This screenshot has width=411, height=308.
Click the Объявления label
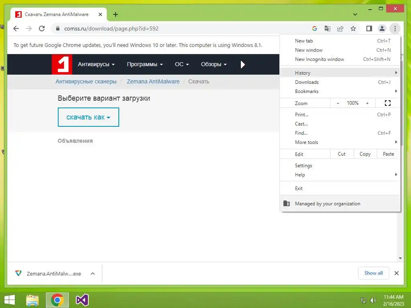click(x=75, y=141)
